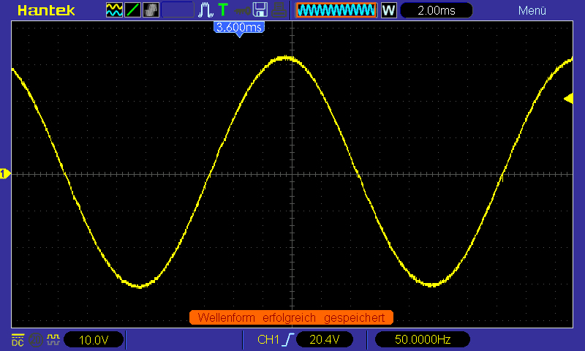
Task: Click the USB connection icon
Action: tap(242, 10)
